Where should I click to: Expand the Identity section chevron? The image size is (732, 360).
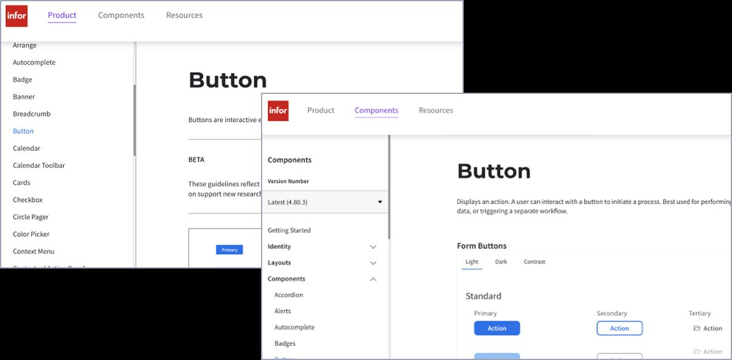pos(373,247)
